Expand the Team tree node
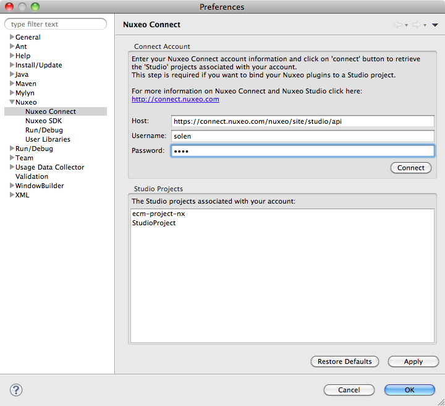 click(12, 157)
